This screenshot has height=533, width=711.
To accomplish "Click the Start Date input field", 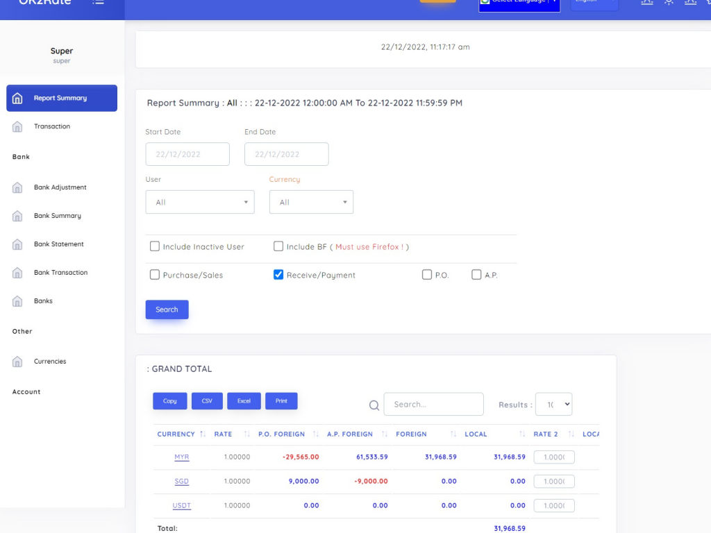I will pos(187,154).
